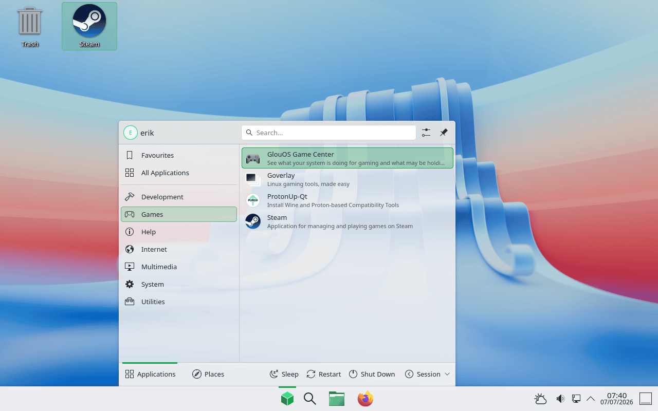
Task: Toggle the pin to keep the launcher open
Action: (444, 133)
